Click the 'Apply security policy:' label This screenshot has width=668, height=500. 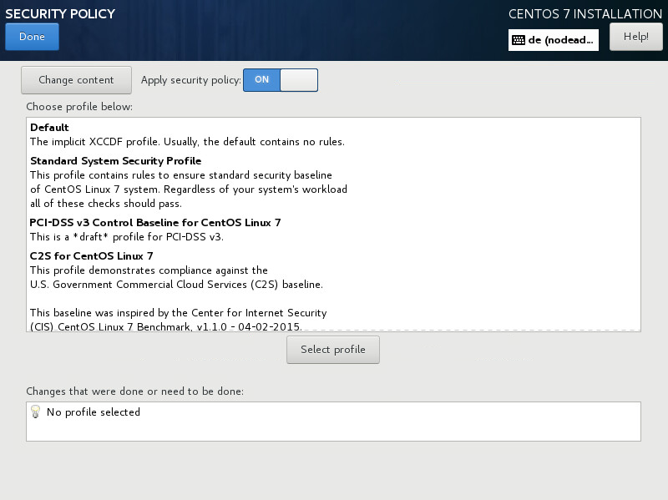click(x=191, y=80)
